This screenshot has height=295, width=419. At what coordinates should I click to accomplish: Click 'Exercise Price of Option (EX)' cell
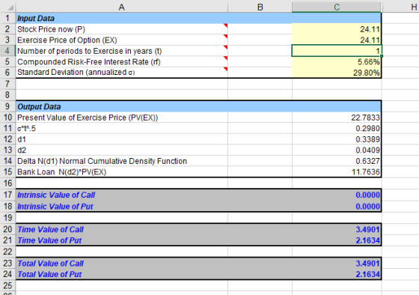(x=121, y=40)
